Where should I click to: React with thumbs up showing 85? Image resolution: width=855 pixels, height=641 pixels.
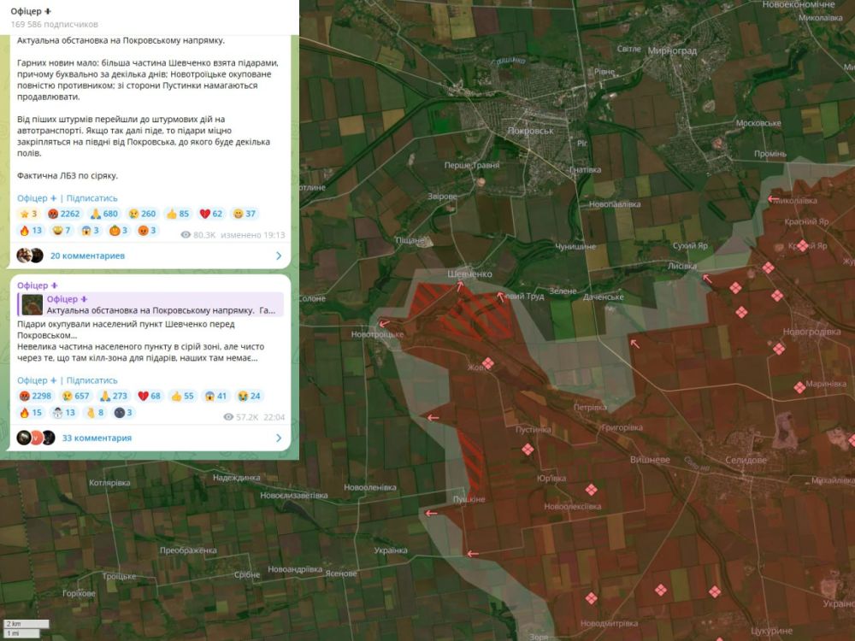pyautogui.click(x=178, y=214)
